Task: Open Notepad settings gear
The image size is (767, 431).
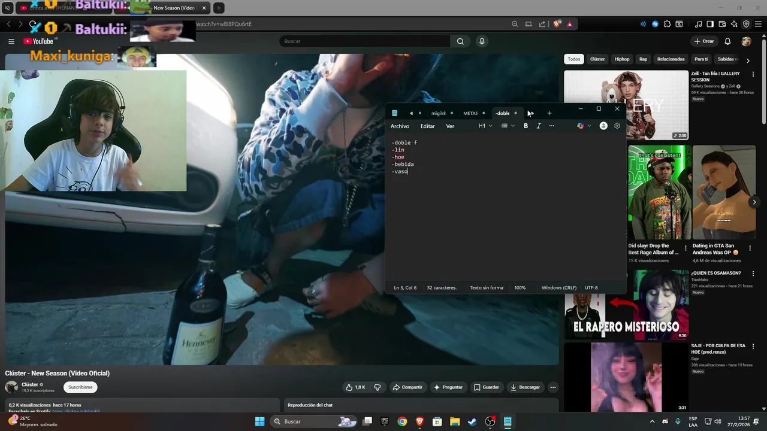Action: [617, 126]
